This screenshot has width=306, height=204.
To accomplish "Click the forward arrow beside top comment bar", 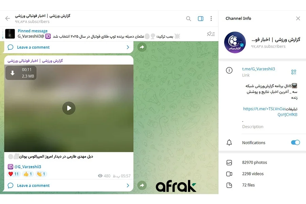I will tap(142, 47).
